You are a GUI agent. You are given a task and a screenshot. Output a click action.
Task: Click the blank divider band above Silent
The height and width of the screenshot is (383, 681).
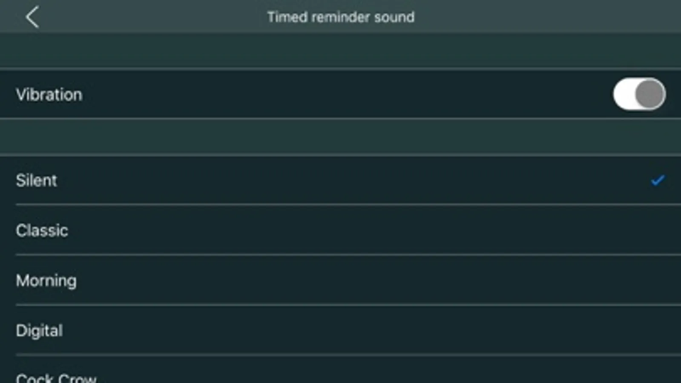pyautogui.click(x=341, y=137)
